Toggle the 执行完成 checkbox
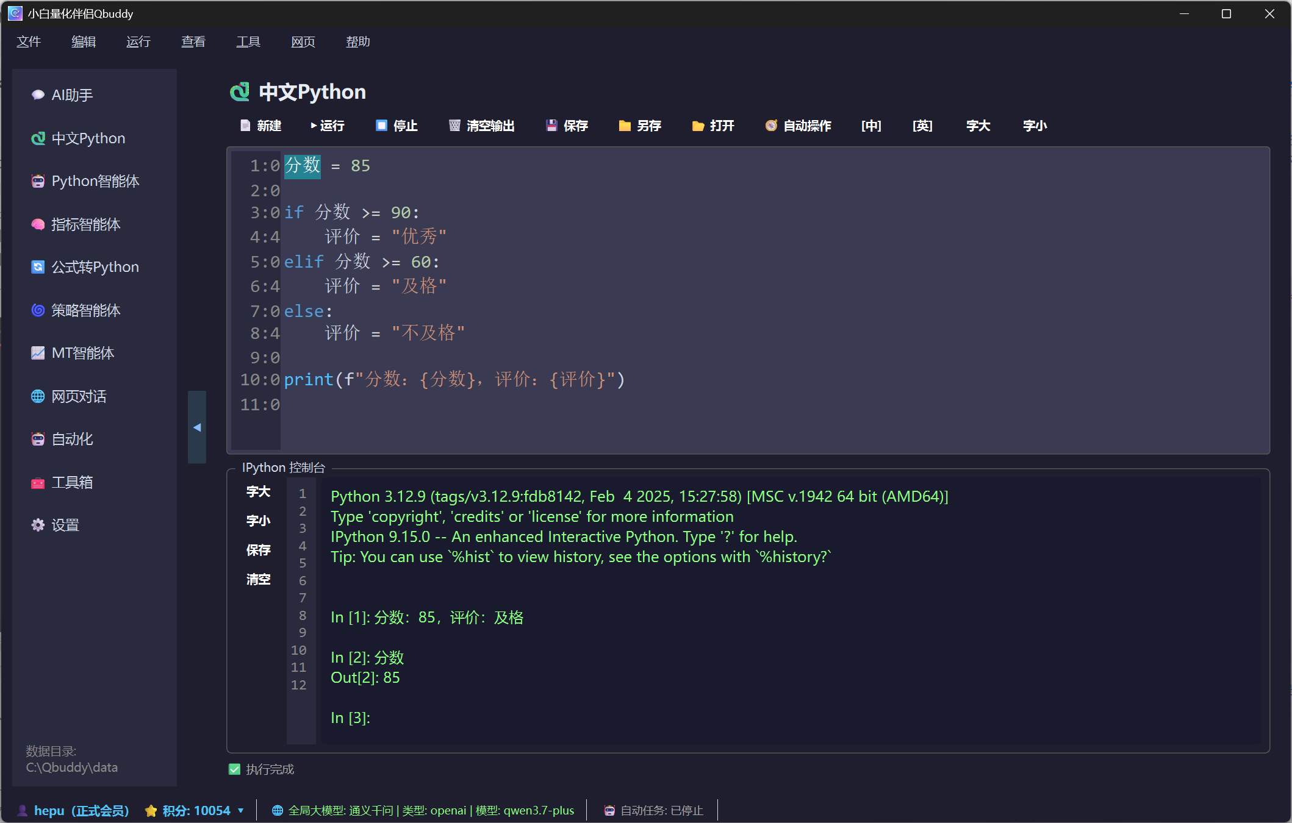This screenshot has height=823, width=1292. point(235,769)
